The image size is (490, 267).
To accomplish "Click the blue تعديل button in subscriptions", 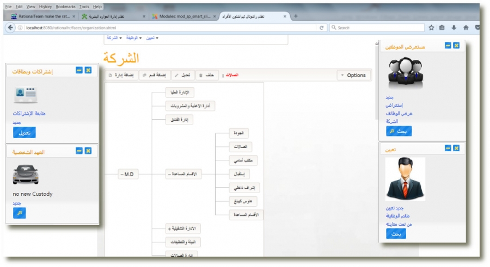I will click(24, 132).
